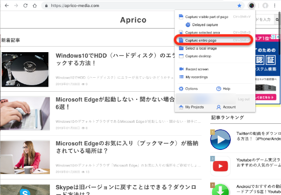The image size is (281, 195).
Task: Click the 記事ランキング heading
Action: pos(228,117)
